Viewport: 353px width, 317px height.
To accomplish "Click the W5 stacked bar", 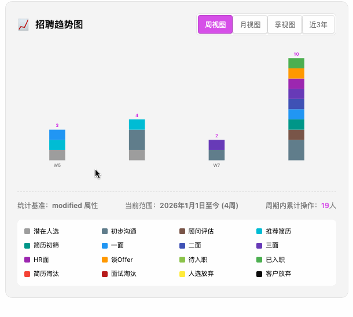I will point(57,145).
